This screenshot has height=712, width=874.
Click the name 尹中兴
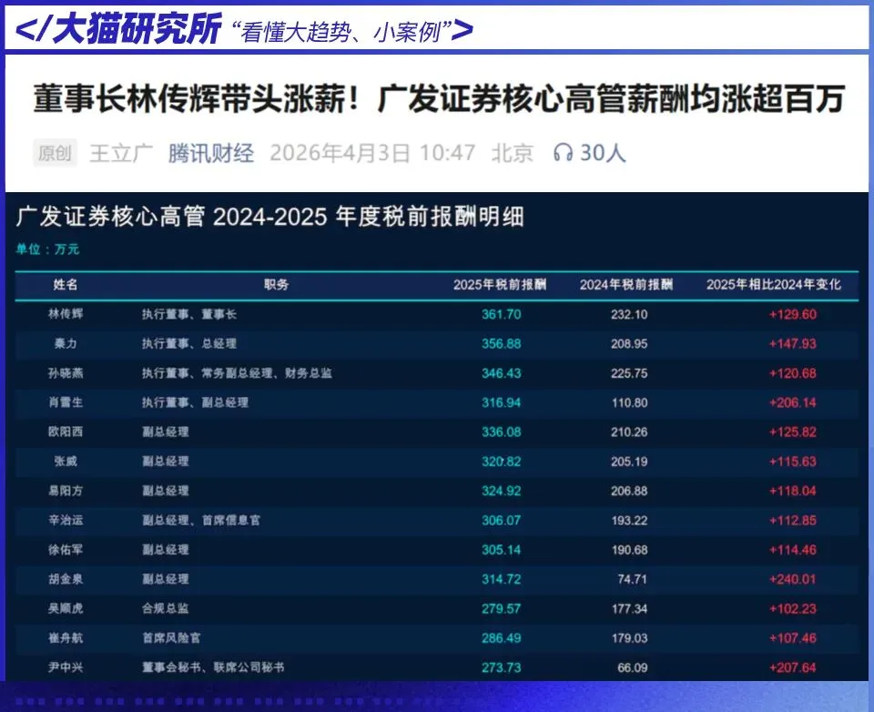[x=66, y=667]
